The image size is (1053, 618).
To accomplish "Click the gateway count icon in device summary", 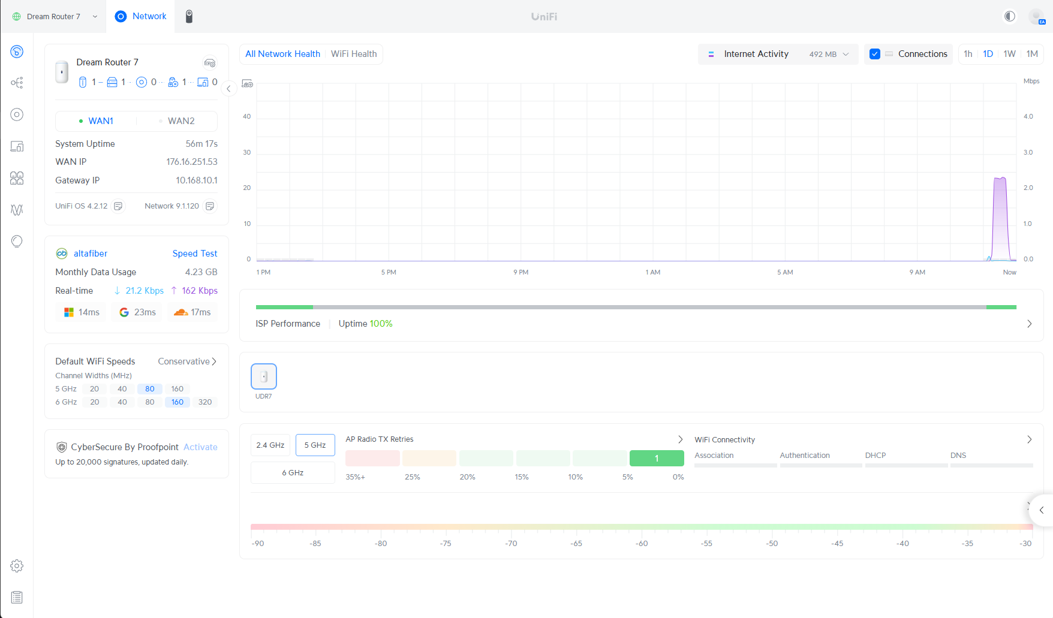I will pyautogui.click(x=83, y=82).
